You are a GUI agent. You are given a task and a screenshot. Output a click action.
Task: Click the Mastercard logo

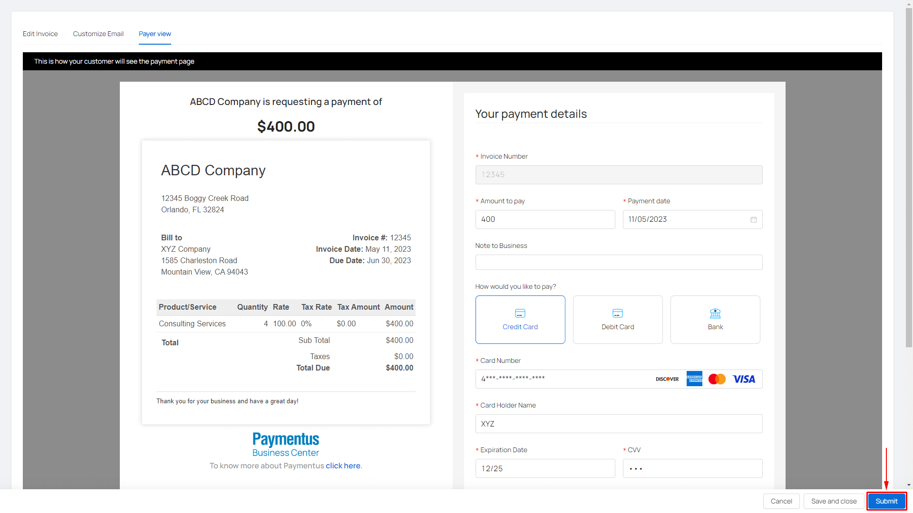click(717, 379)
